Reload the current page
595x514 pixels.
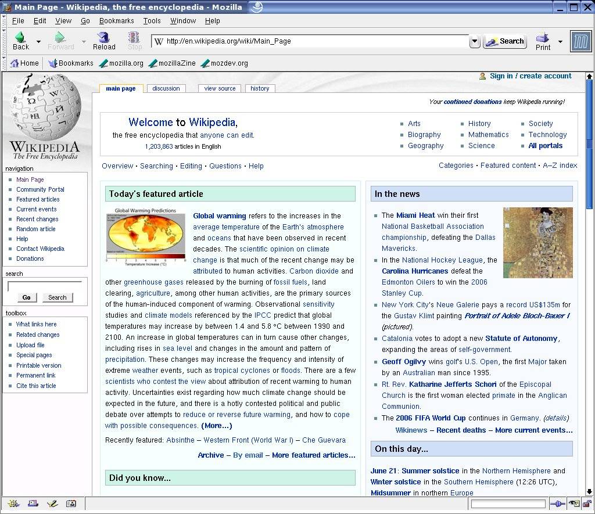point(103,41)
